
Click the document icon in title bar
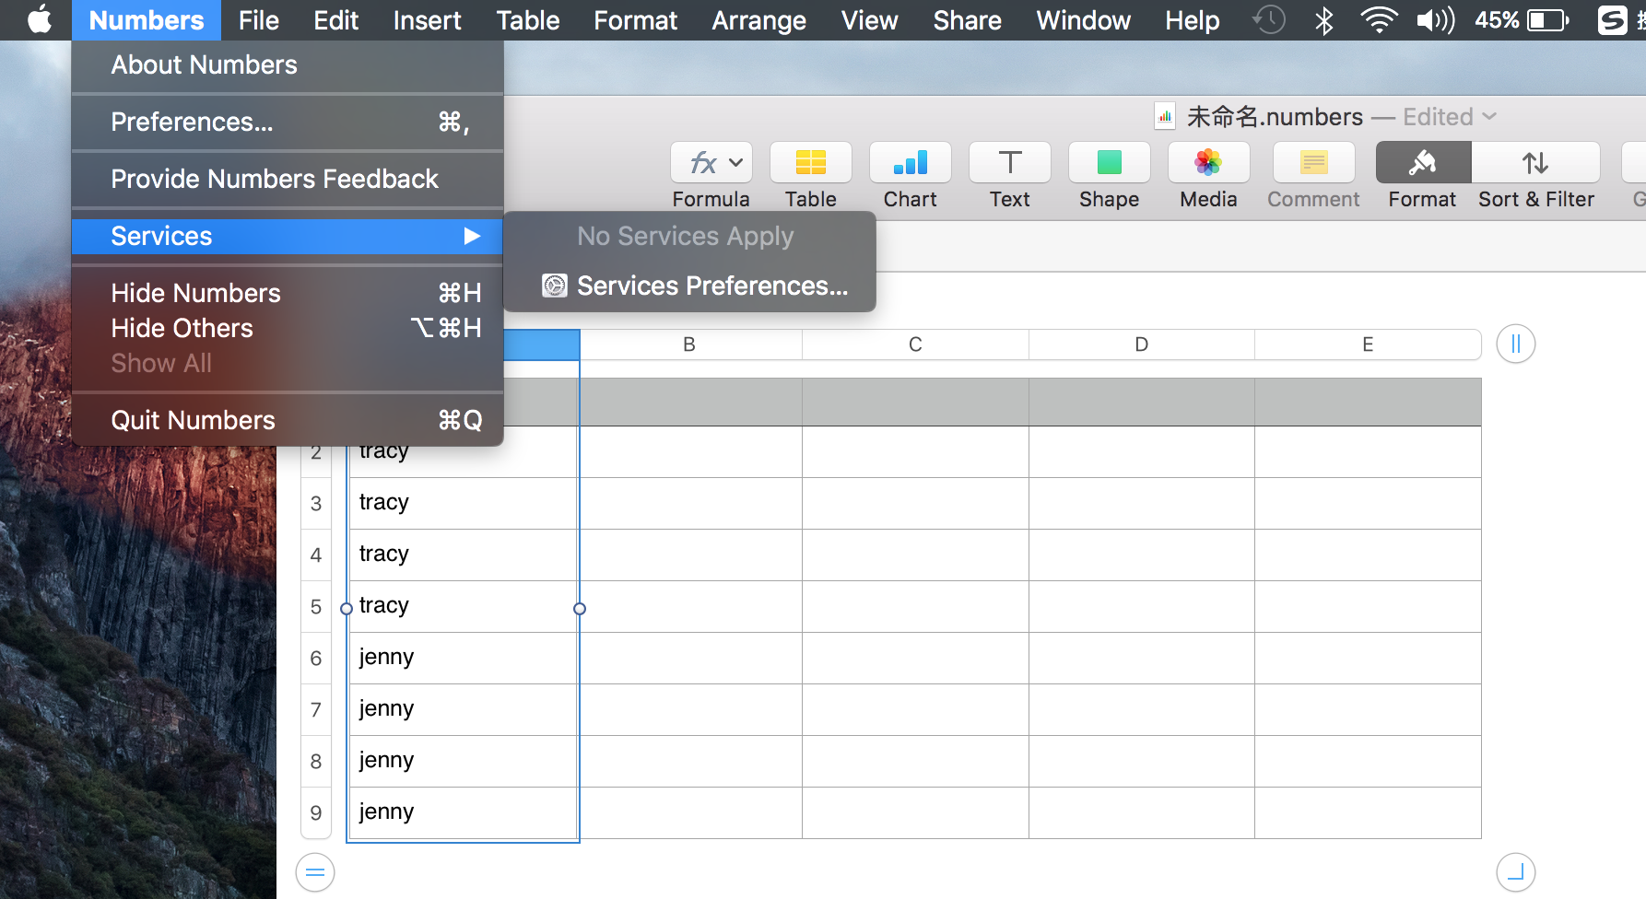coord(1165,117)
